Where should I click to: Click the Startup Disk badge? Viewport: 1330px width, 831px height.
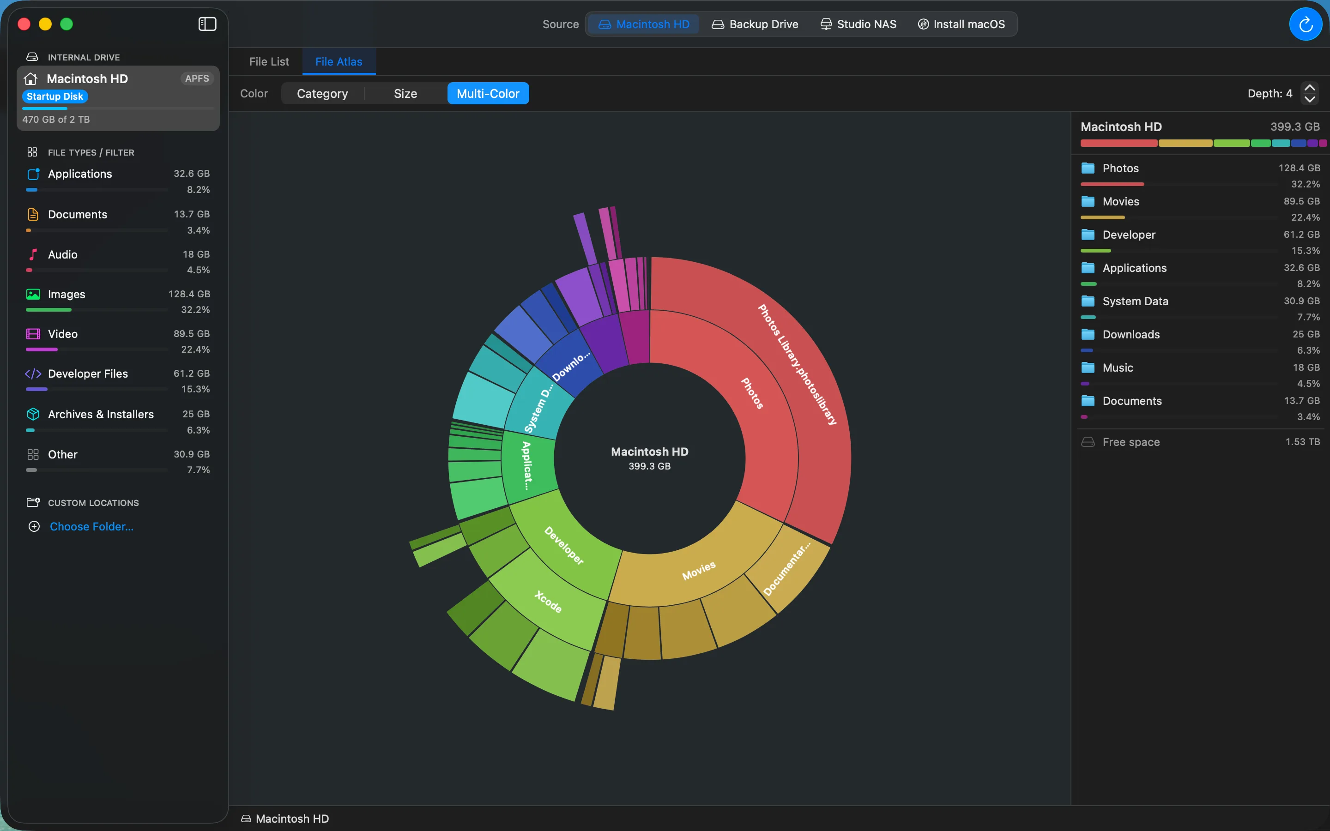point(55,96)
